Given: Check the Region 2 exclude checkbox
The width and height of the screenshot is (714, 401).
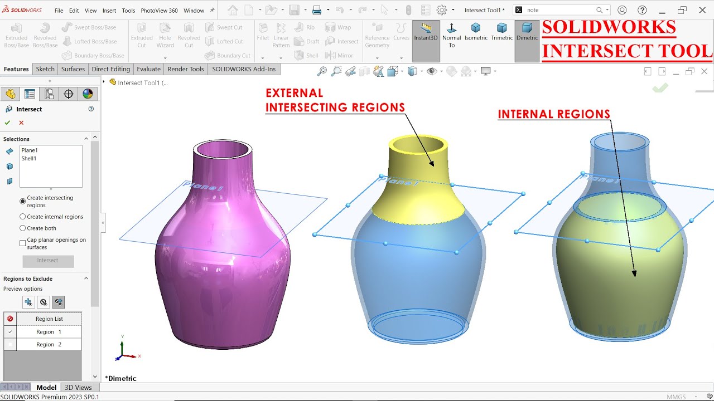Looking at the screenshot, I should click(10, 345).
